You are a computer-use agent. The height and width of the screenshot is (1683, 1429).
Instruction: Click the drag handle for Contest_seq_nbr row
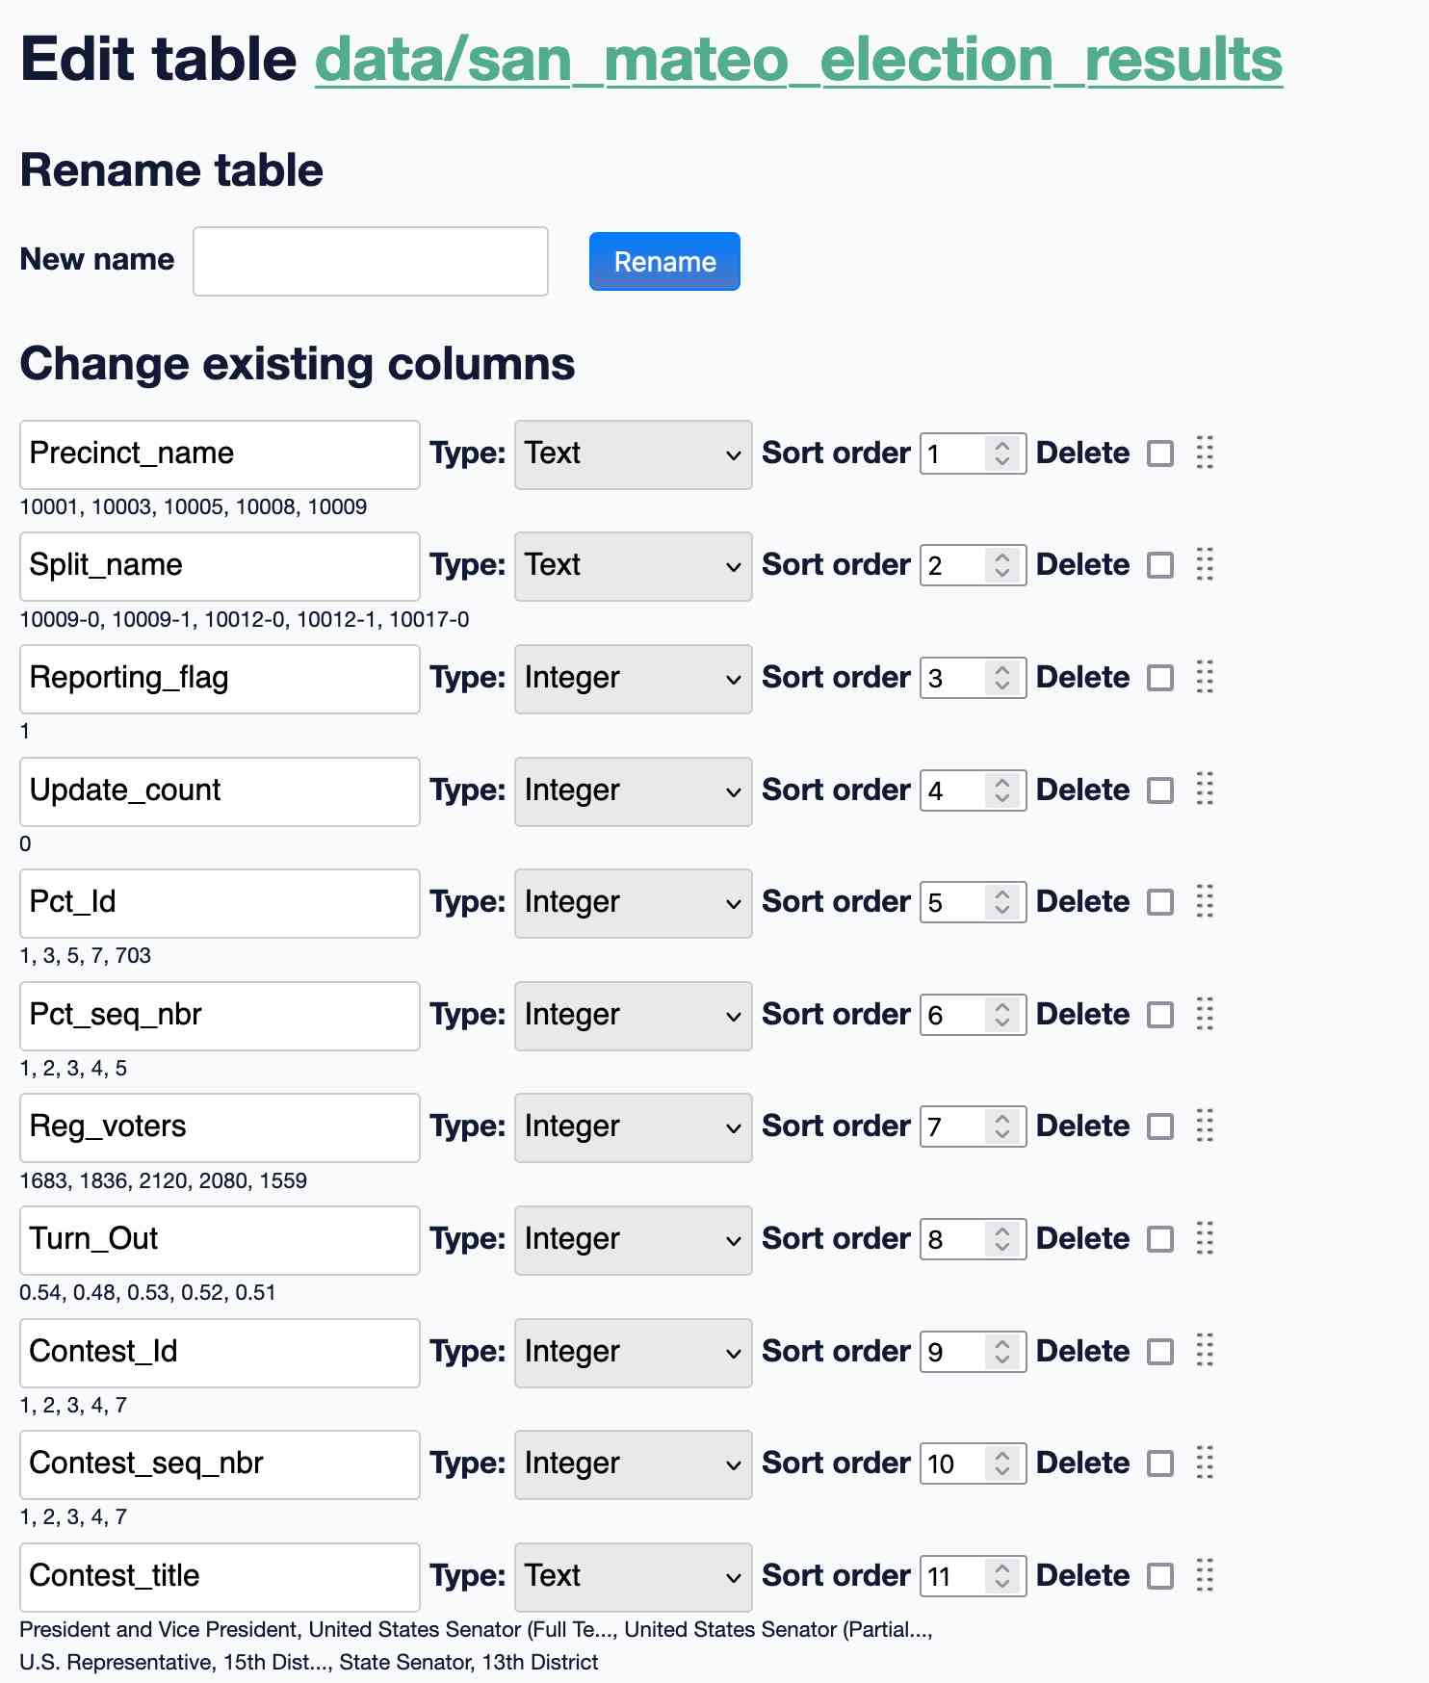click(1205, 1463)
